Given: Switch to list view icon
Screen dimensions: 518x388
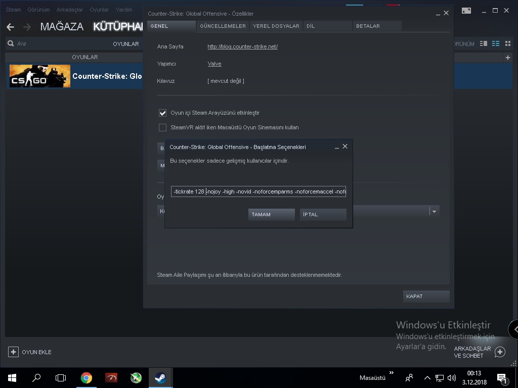Looking at the screenshot, I should (496, 43).
